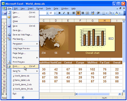Click the printer icon beside Print
This screenshot has width=127, height=101.
(x=9, y=66)
